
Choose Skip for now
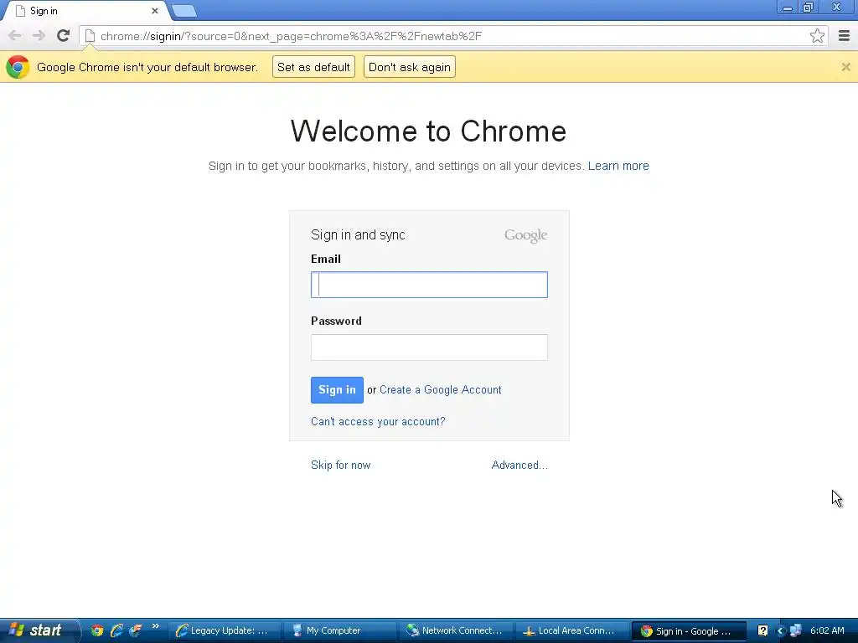click(340, 465)
